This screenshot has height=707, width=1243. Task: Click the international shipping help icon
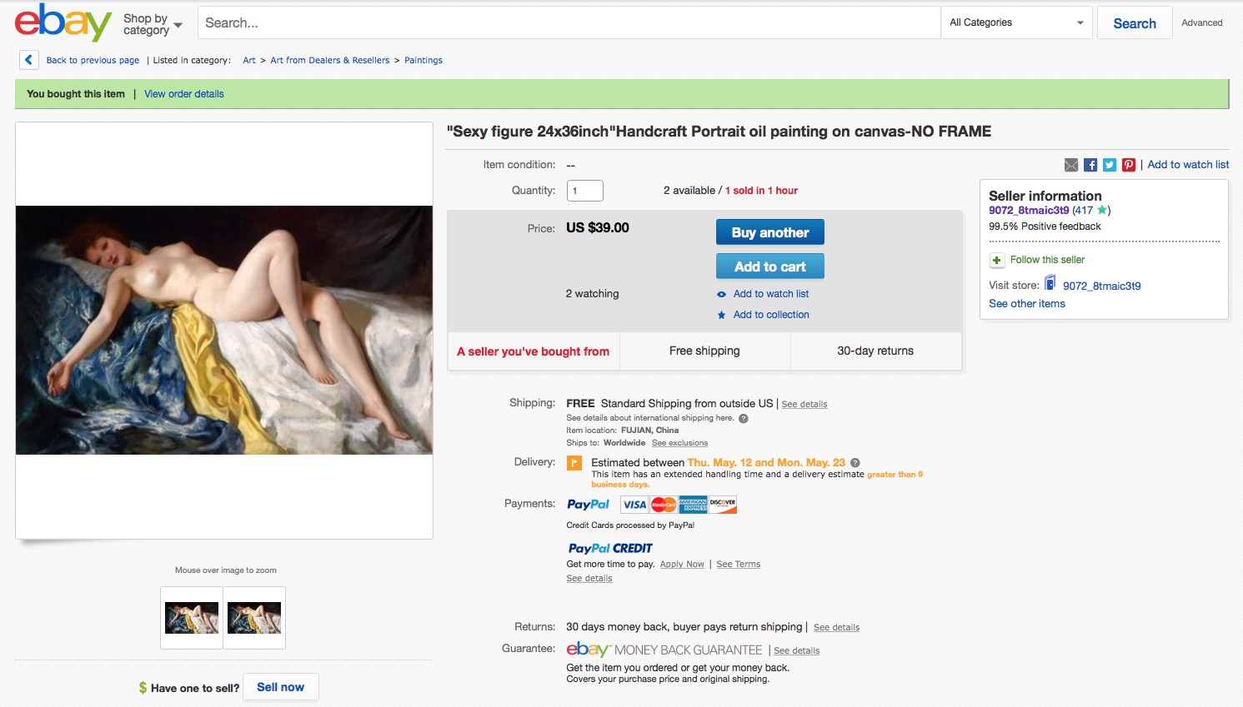[x=744, y=419]
